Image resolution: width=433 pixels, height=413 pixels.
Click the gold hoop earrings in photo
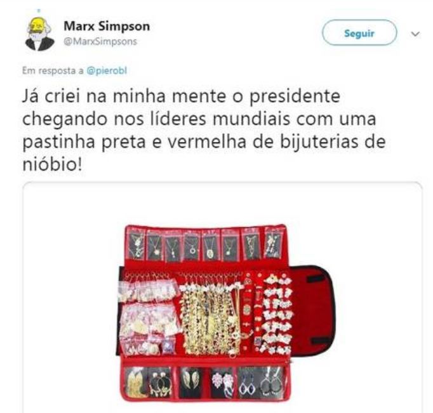161,384
